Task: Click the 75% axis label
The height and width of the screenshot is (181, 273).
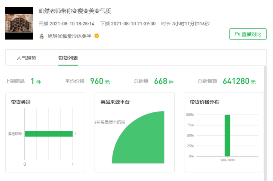Action: [190, 125]
